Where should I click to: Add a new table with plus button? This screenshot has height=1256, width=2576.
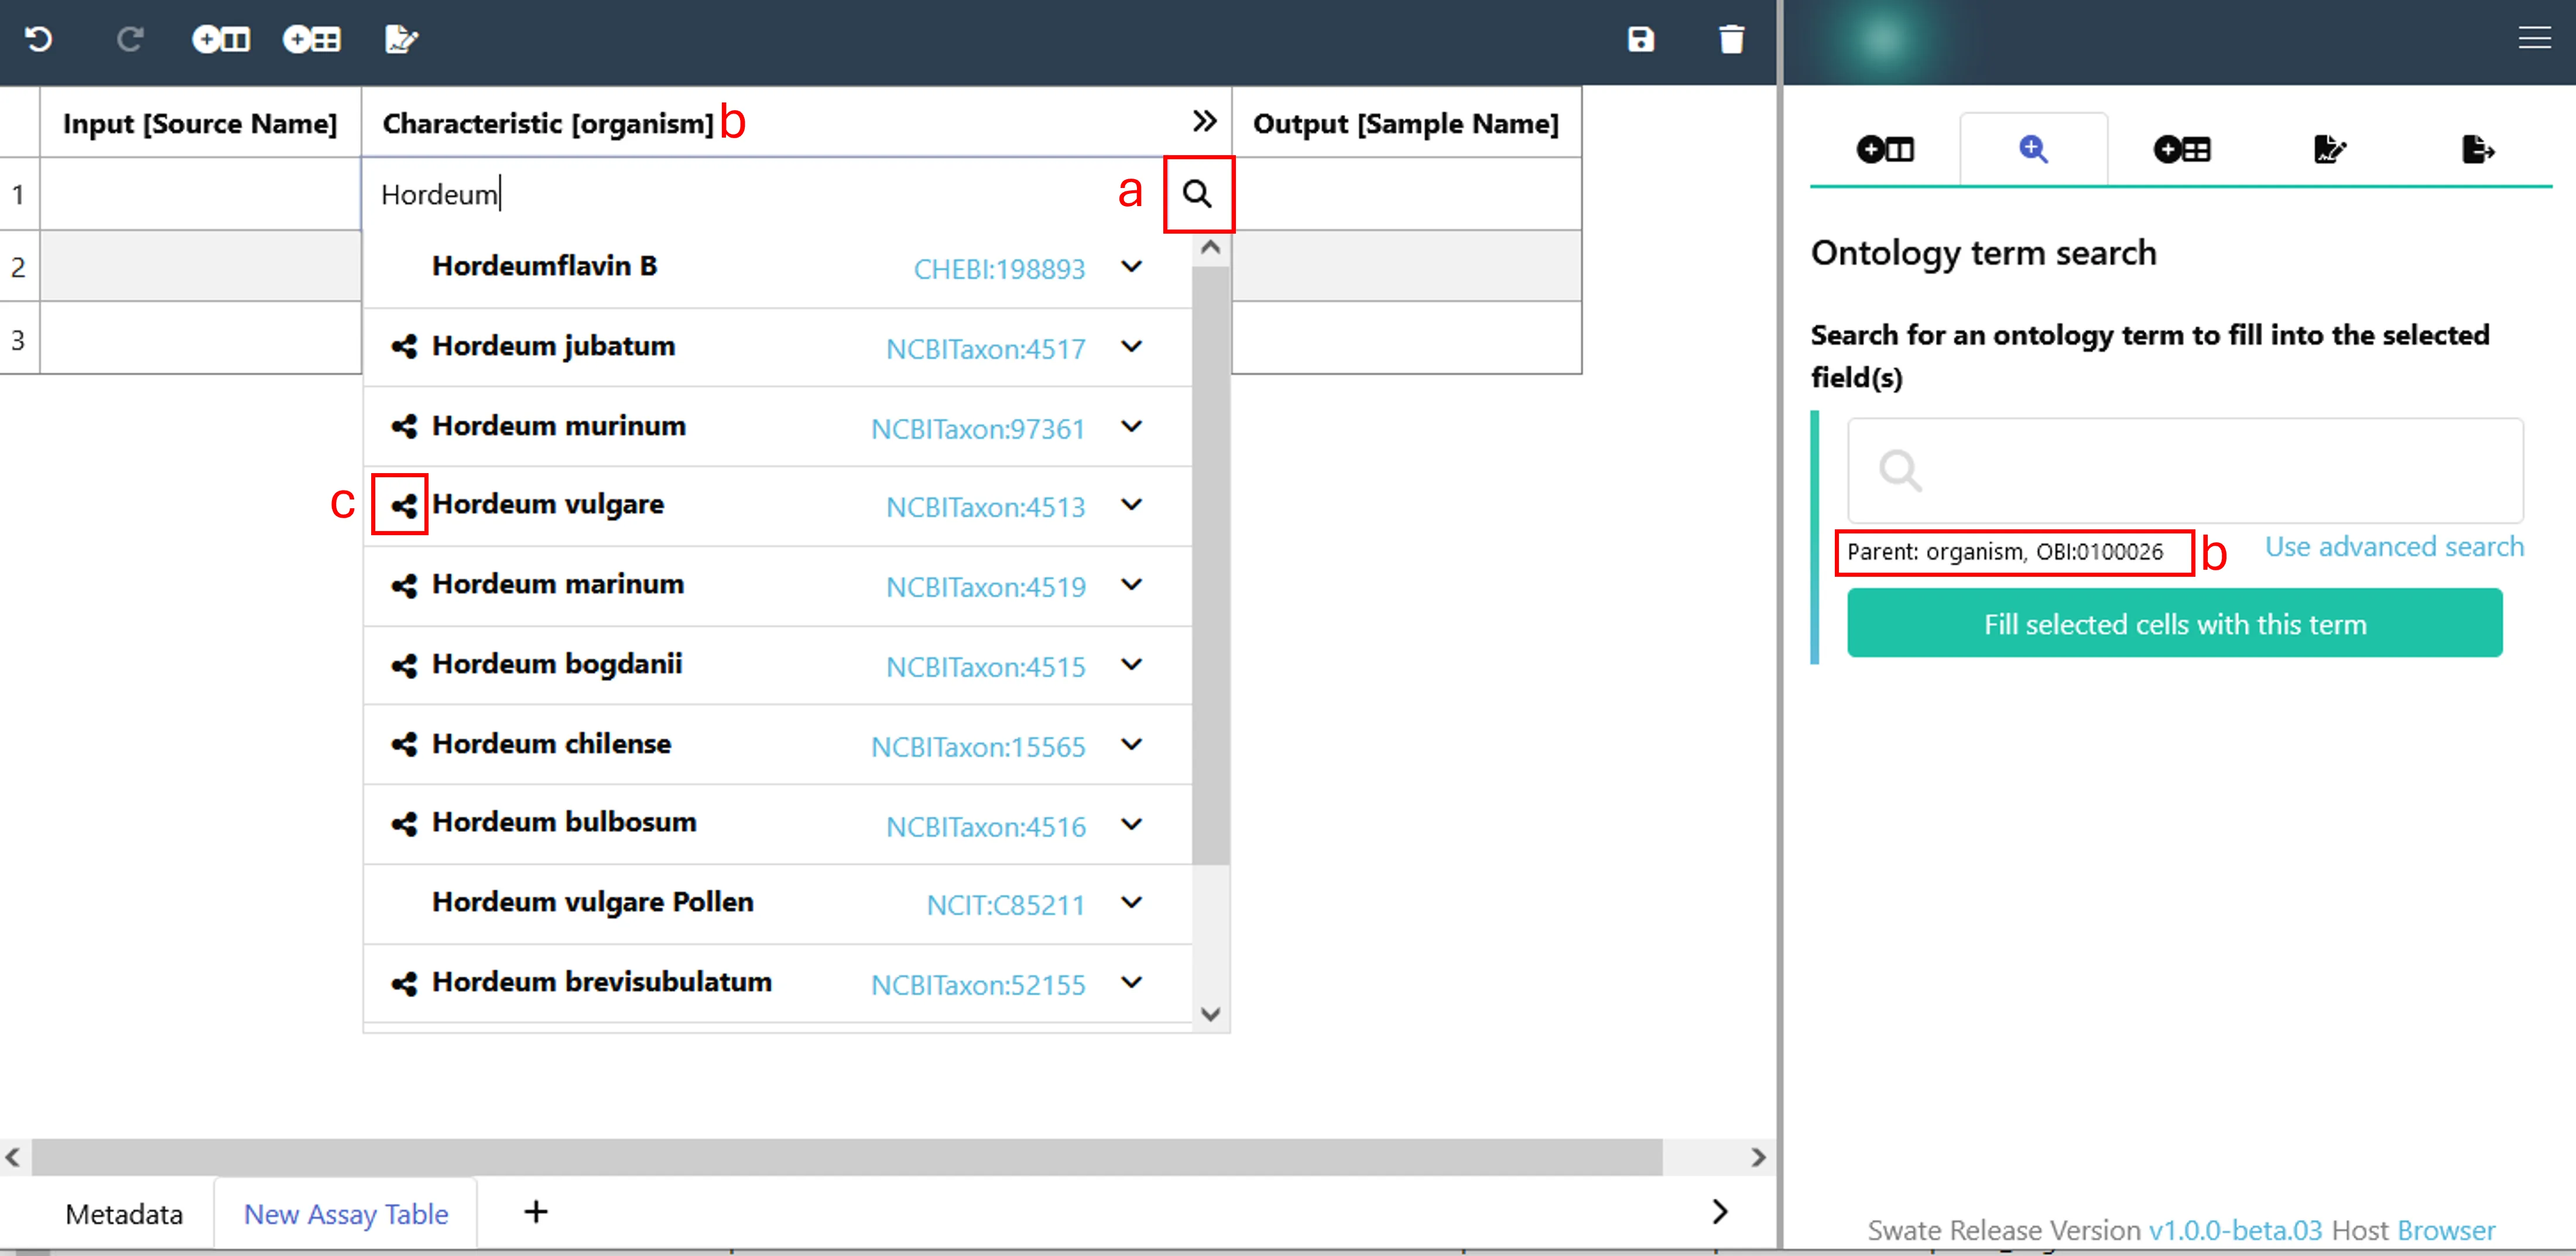pos(536,1212)
